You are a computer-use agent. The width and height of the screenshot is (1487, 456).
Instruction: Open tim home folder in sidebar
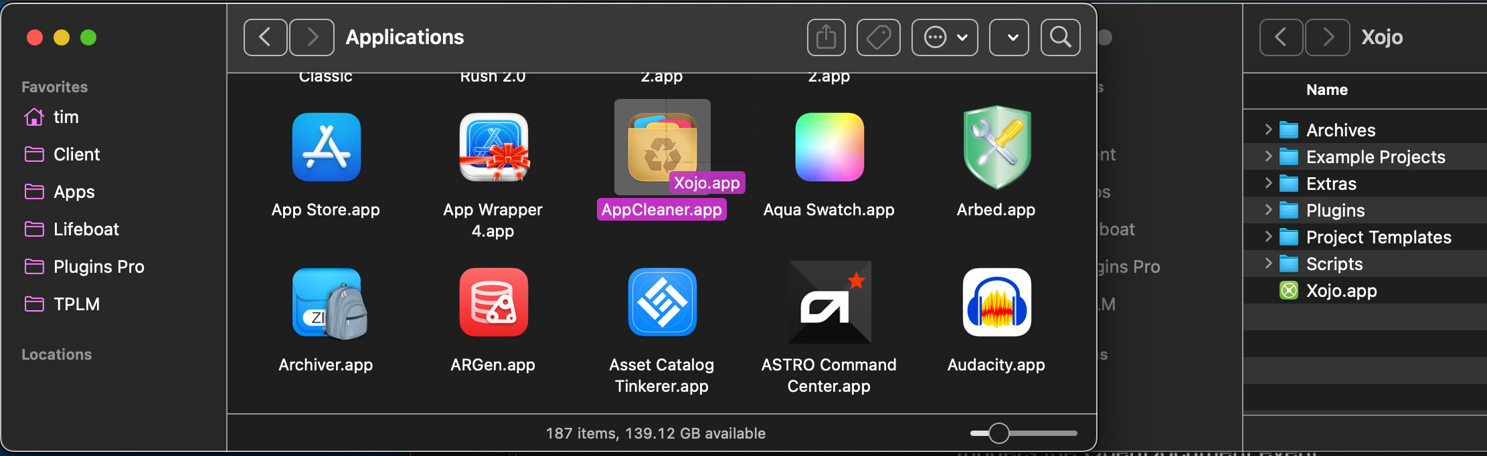(52, 117)
